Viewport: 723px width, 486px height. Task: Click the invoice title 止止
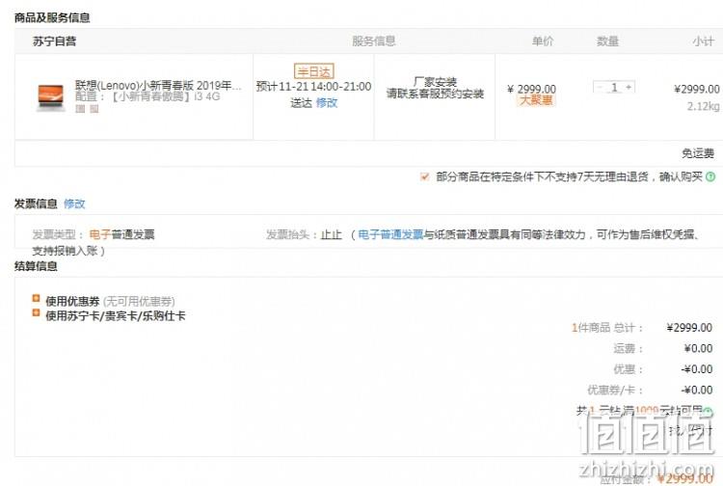[331, 234]
